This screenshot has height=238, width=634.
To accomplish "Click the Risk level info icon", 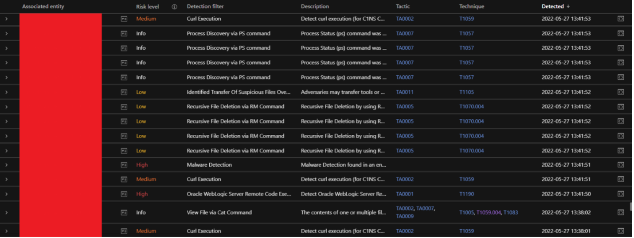I will (x=174, y=7).
